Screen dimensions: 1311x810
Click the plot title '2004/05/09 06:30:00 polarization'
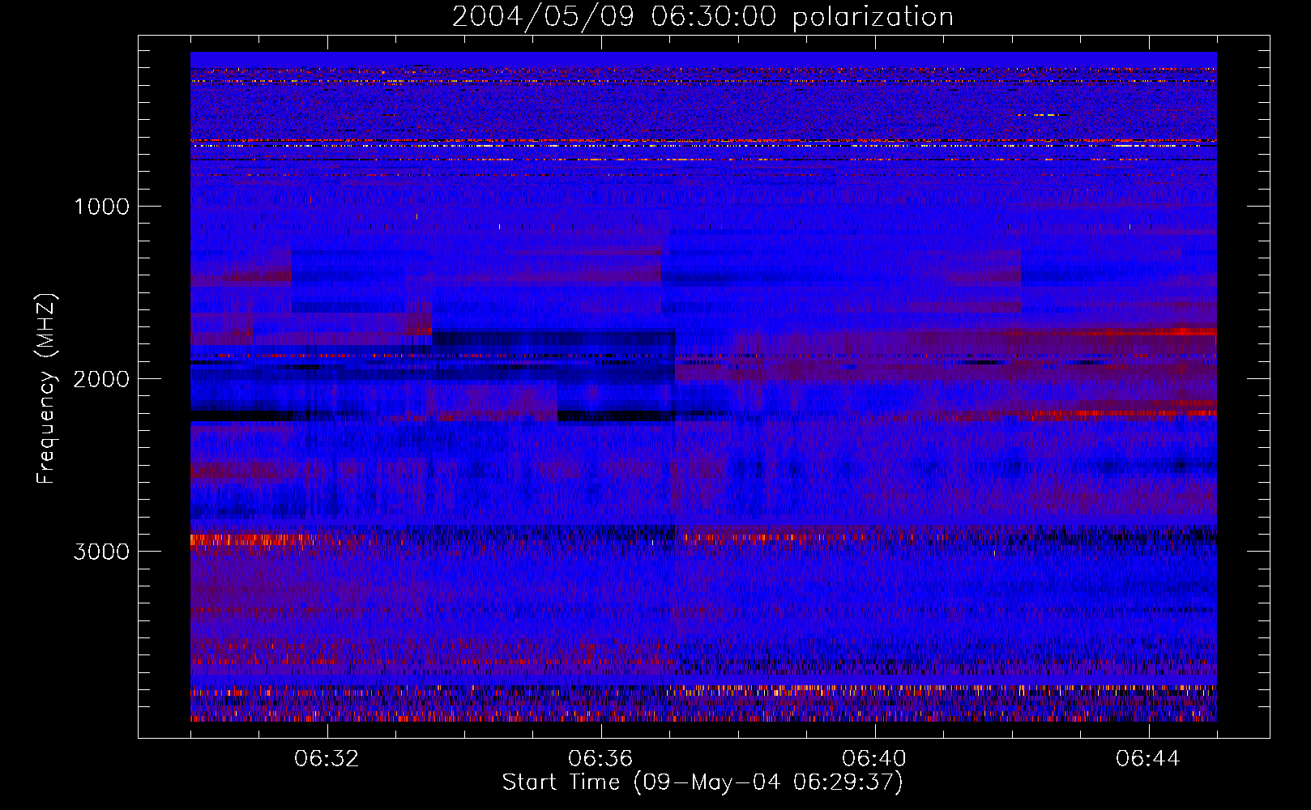[x=702, y=17]
